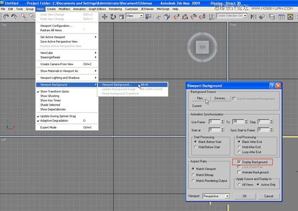Open the Layer Manager icon
Image resolution: width=298 pixels, height=211 pixels.
[272, 17]
